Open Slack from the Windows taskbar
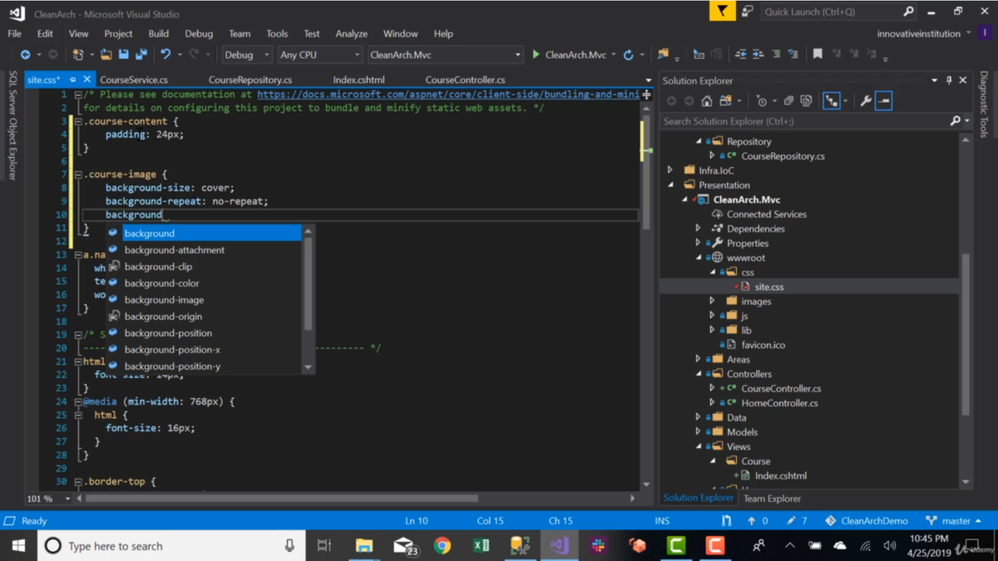 pos(598,545)
